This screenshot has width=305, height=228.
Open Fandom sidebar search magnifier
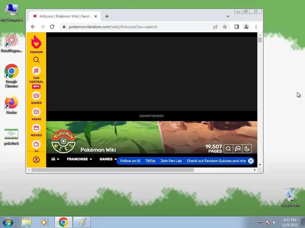click(x=36, y=60)
